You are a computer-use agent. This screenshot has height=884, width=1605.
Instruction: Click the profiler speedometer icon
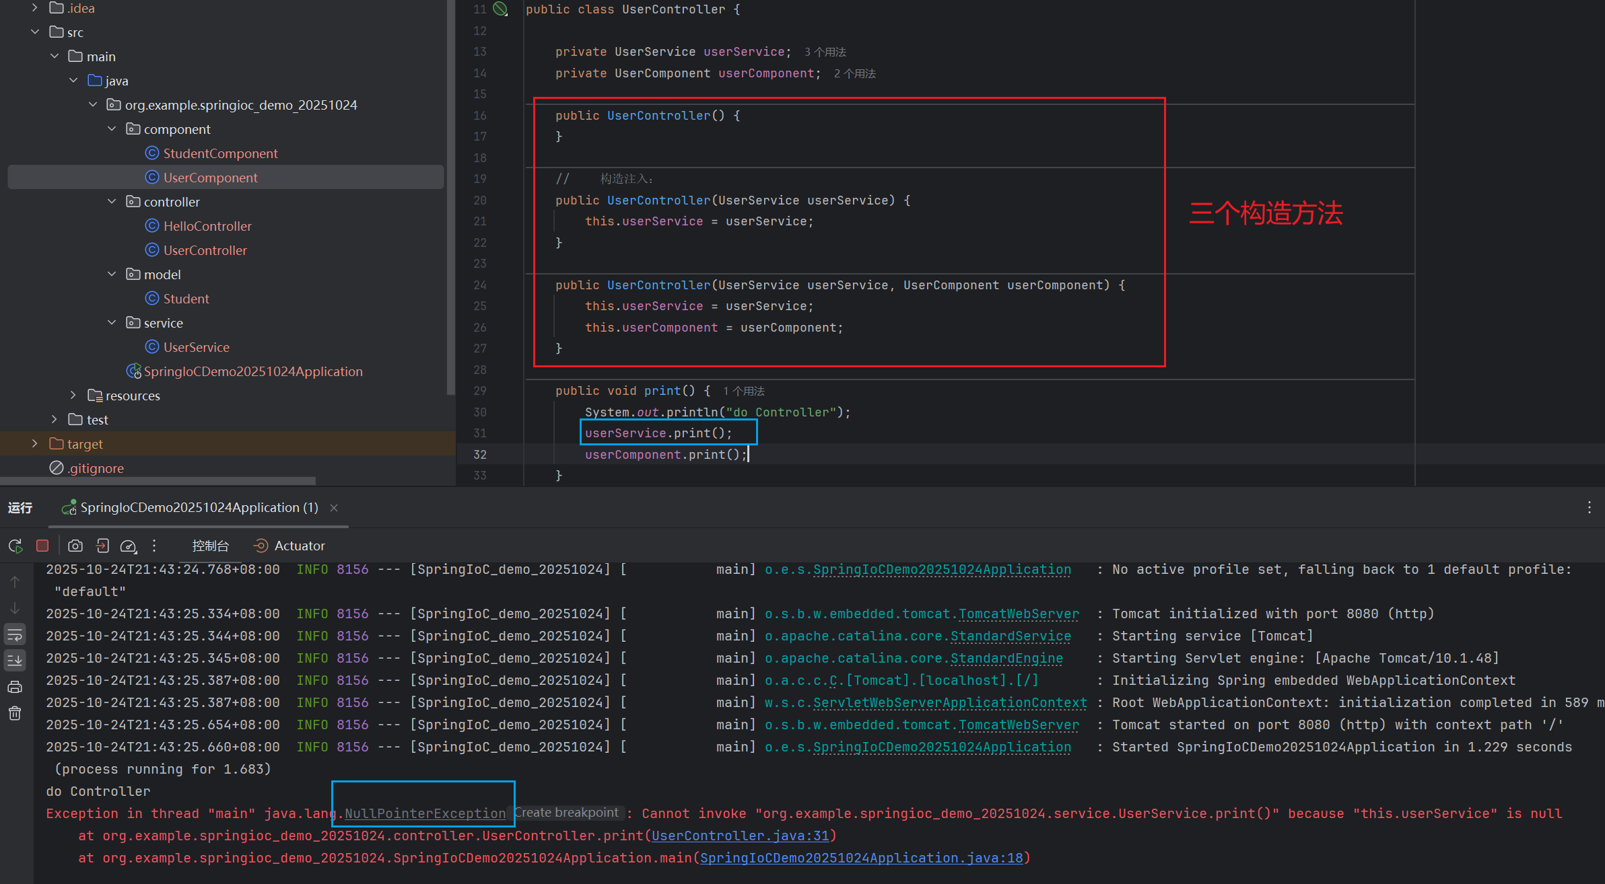click(128, 546)
